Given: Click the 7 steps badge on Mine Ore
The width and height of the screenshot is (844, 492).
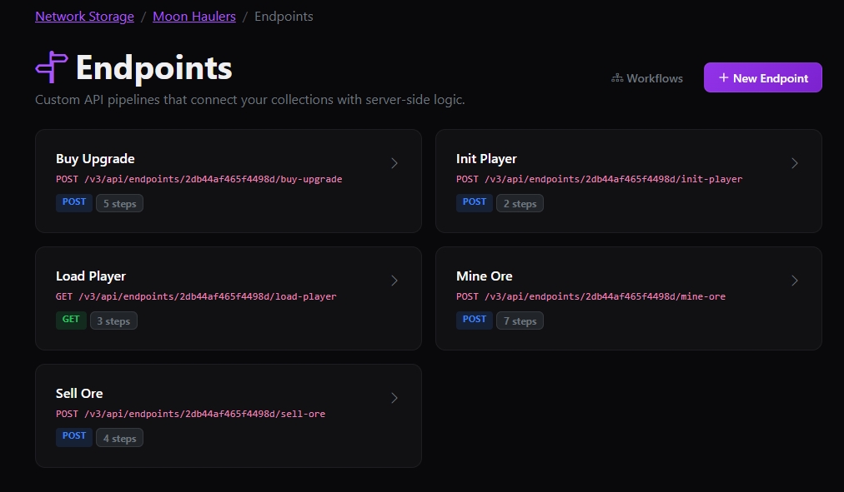Looking at the screenshot, I should pyautogui.click(x=518, y=321).
